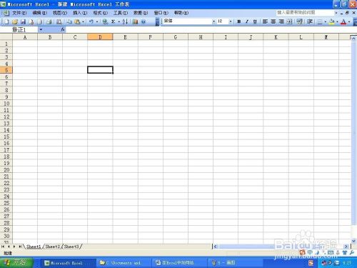Open the Chart Wizard icon
Image resolution: width=357 pixels, height=268 pixels.
135,22
